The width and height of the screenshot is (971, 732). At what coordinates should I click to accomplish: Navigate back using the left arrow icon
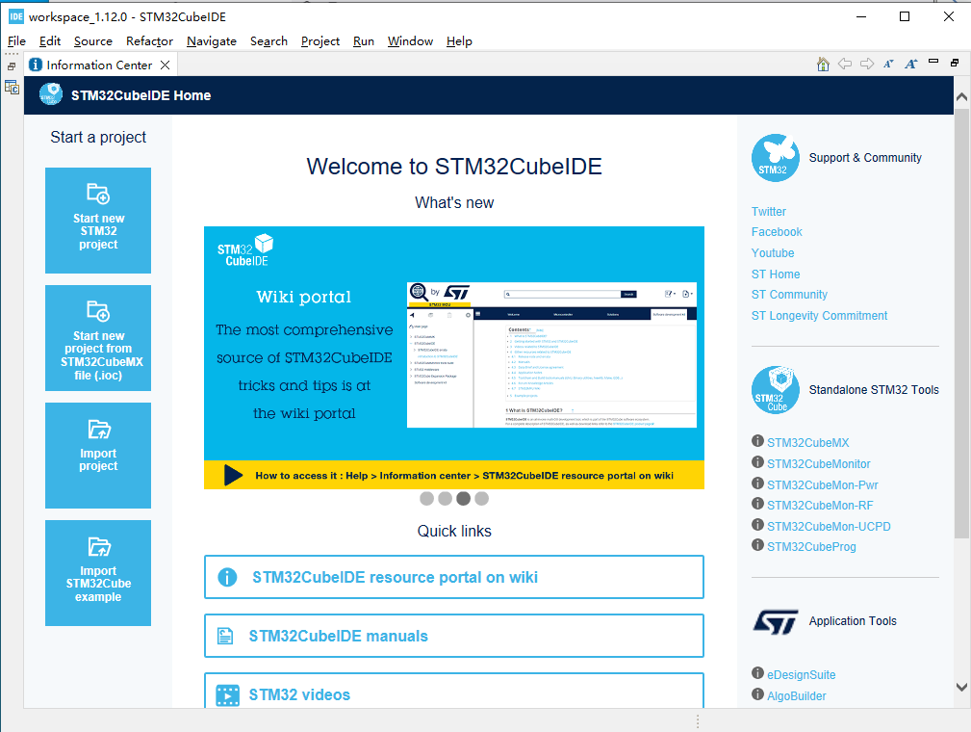click(845, 64)
